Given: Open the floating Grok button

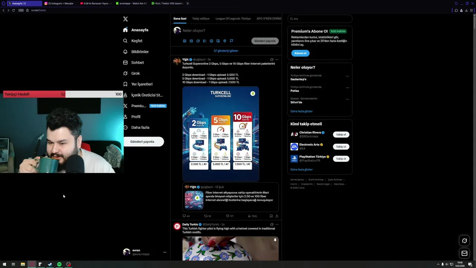Looking at the screenshot, I should tap(464, 240).
